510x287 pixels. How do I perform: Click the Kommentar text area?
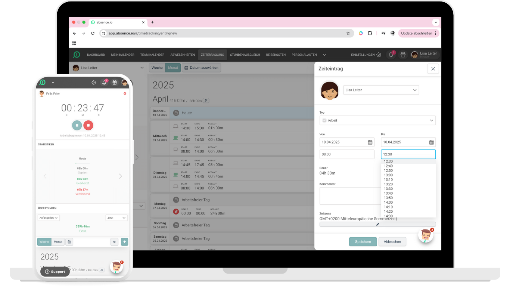[x=350, y=196]
